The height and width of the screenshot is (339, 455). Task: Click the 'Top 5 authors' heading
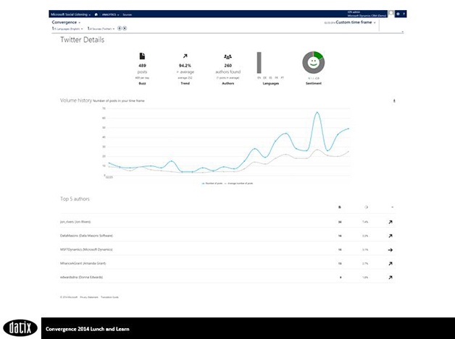click(x=75, y=199)
